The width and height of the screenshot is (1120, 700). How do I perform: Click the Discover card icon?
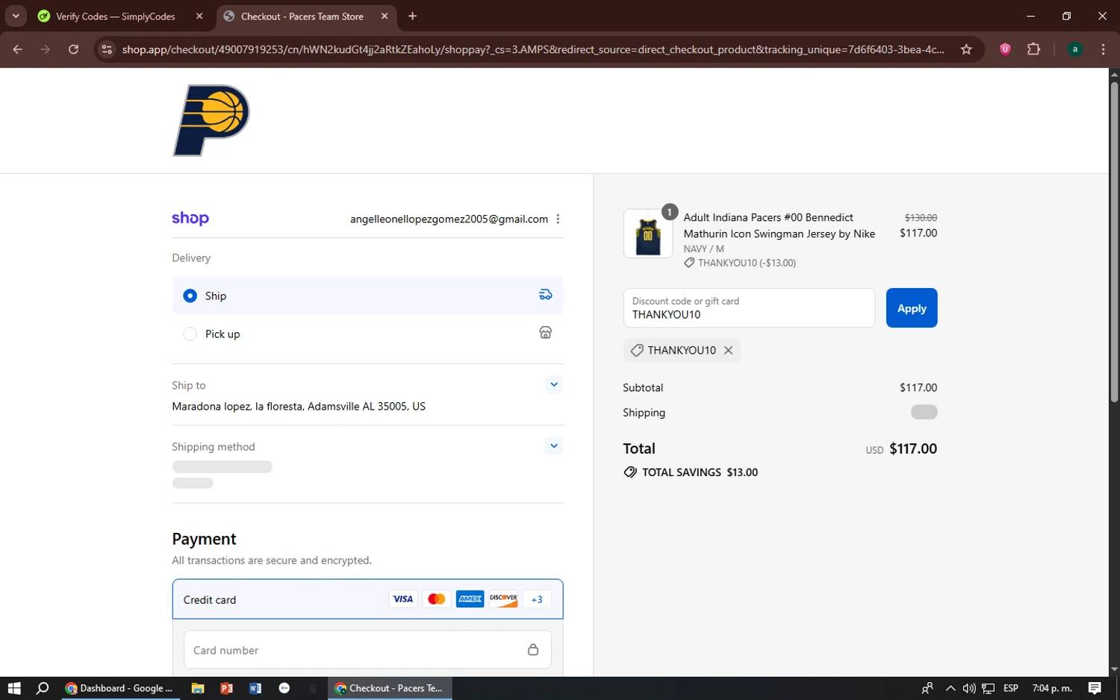coord(504,599)
